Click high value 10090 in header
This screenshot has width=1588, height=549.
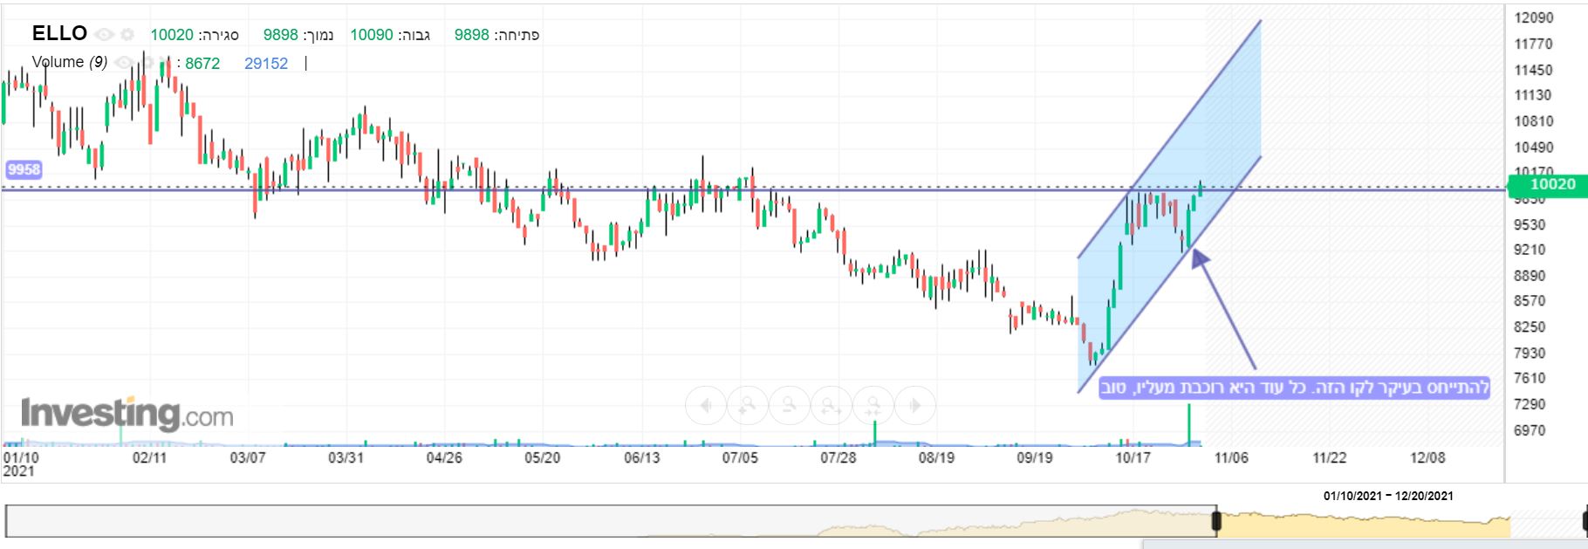[372, 35]
